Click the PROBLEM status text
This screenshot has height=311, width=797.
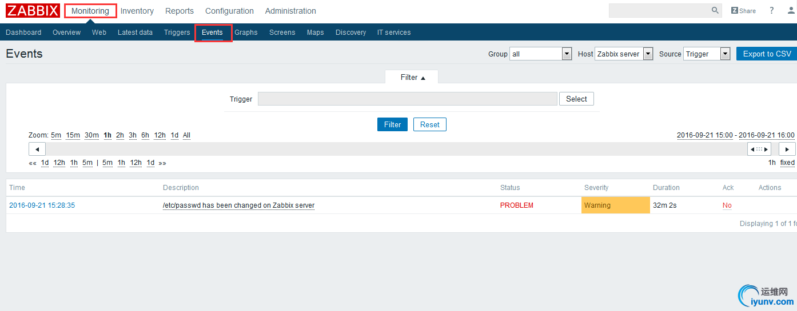[517, 205]
